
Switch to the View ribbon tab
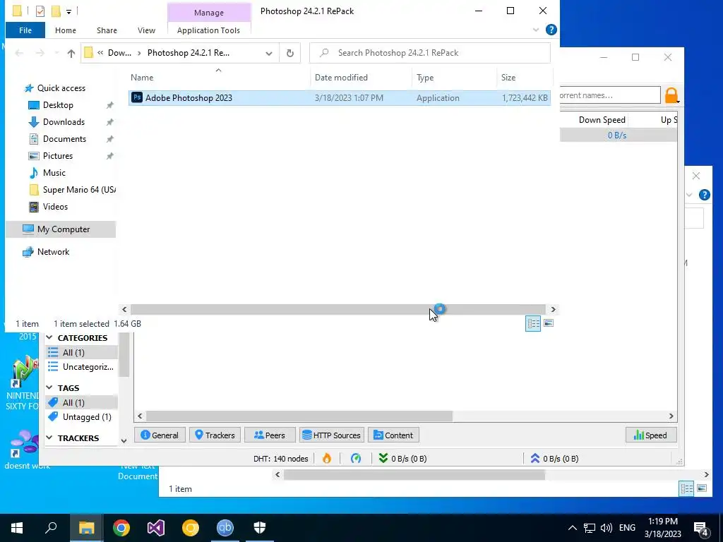point(146,30)
